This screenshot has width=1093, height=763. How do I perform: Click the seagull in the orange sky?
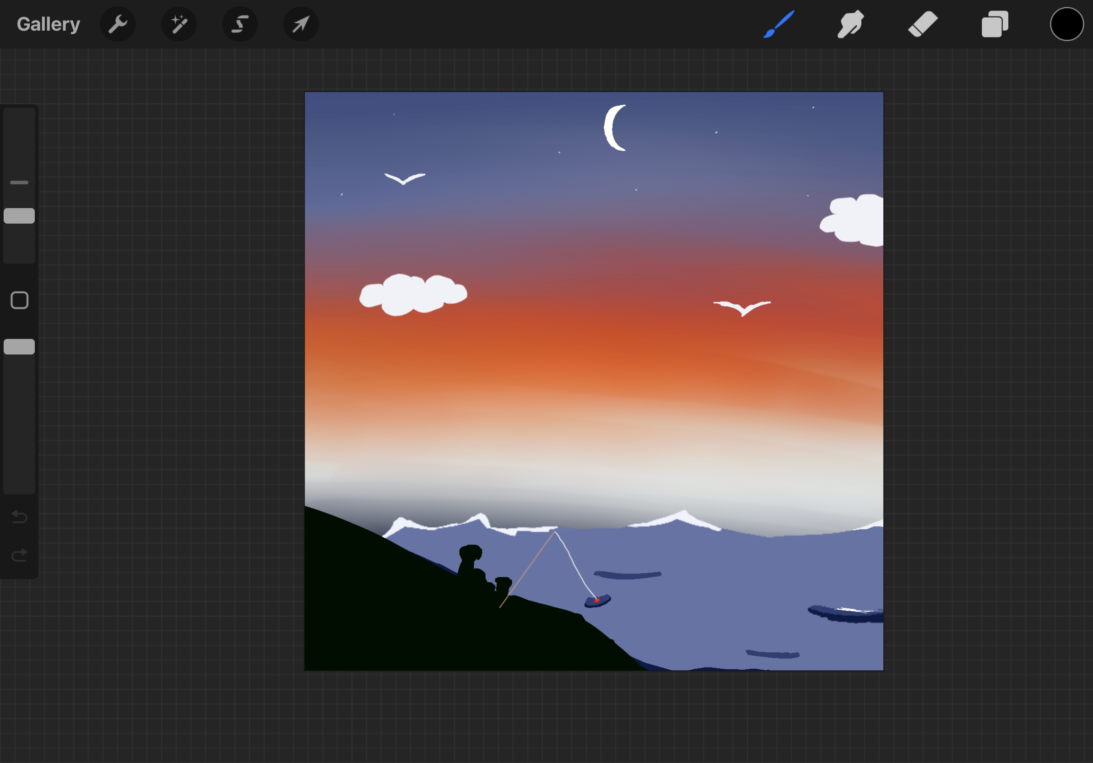(741, 307)
